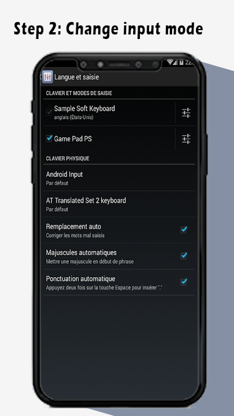The image size is (234, 416).
Task: Select the Game Pad PS entry
Action: 109,139
